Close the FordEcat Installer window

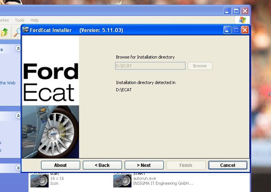tap(245, 30)
